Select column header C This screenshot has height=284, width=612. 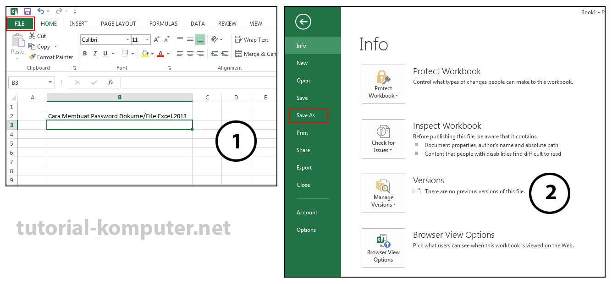pyautogui.click(x=207, y=97)
